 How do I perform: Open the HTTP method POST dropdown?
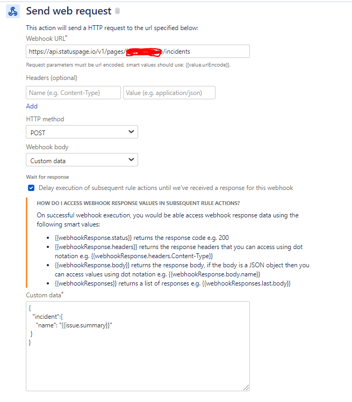coord(82,132)
